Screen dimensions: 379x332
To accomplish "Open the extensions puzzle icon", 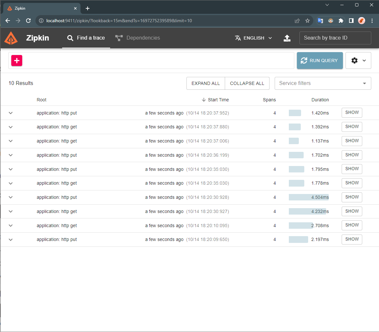I will coord(341,21).
